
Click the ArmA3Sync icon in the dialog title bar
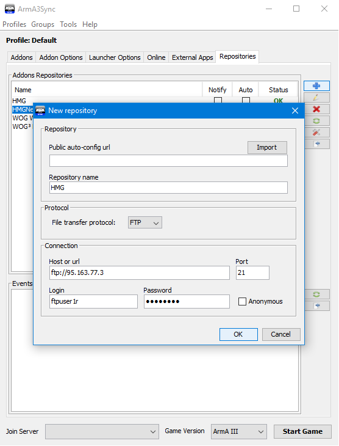tap(40, 111)
